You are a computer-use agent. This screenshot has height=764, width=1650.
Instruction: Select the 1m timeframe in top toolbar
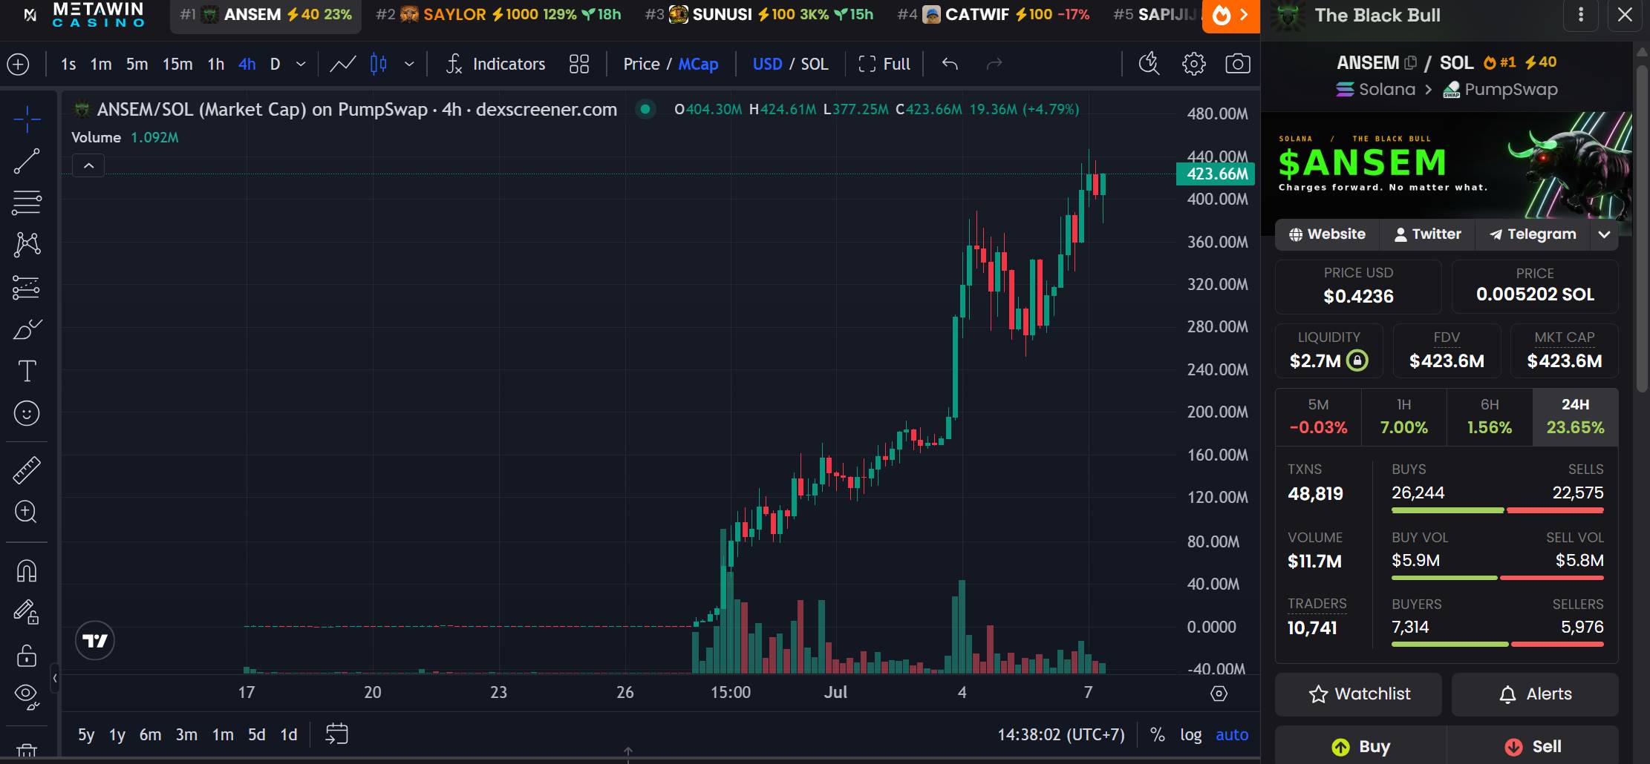click(x=101, y=65)
